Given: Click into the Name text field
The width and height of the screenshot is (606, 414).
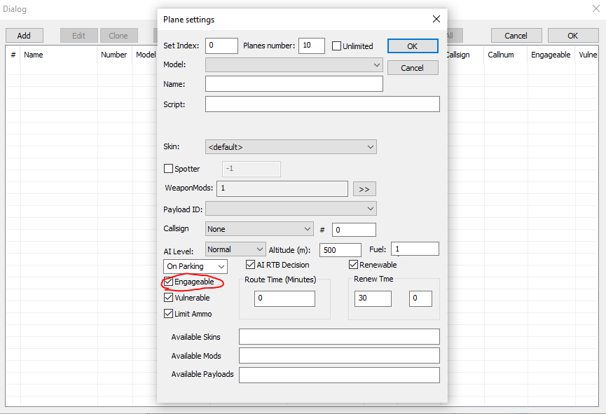Looking at the screenshot, I should point(294,84).
